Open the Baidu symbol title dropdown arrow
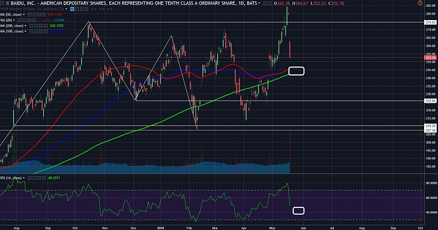The height and width of the screenshot is (230, 438). [259, 4]
